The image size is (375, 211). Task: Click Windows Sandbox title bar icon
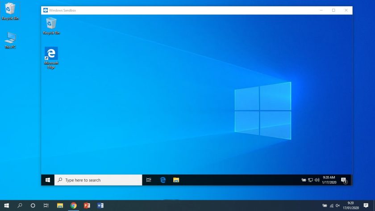pyautogui.click(x=46, y=10)
